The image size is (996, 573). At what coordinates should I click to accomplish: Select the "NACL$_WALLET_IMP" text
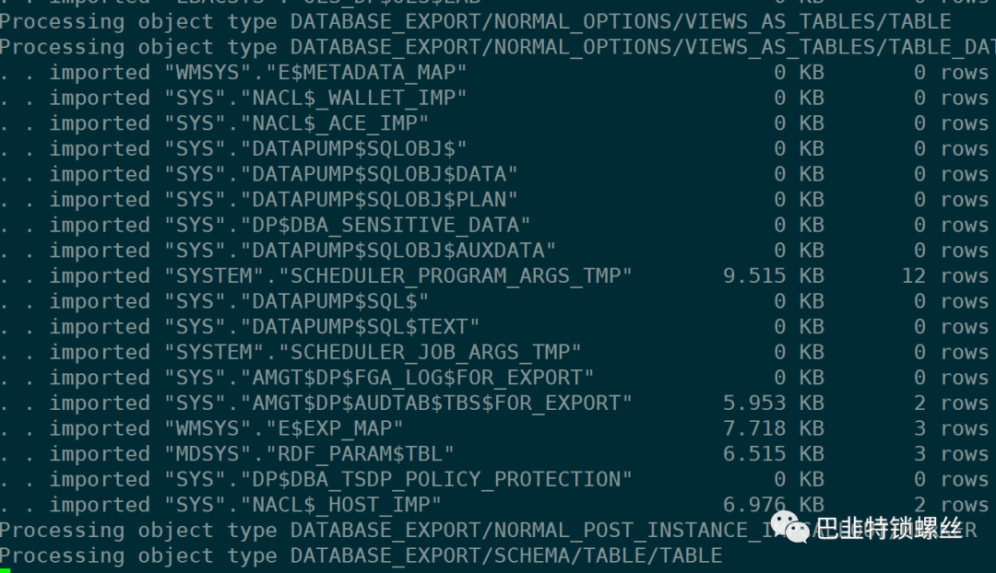pos(353,98)
